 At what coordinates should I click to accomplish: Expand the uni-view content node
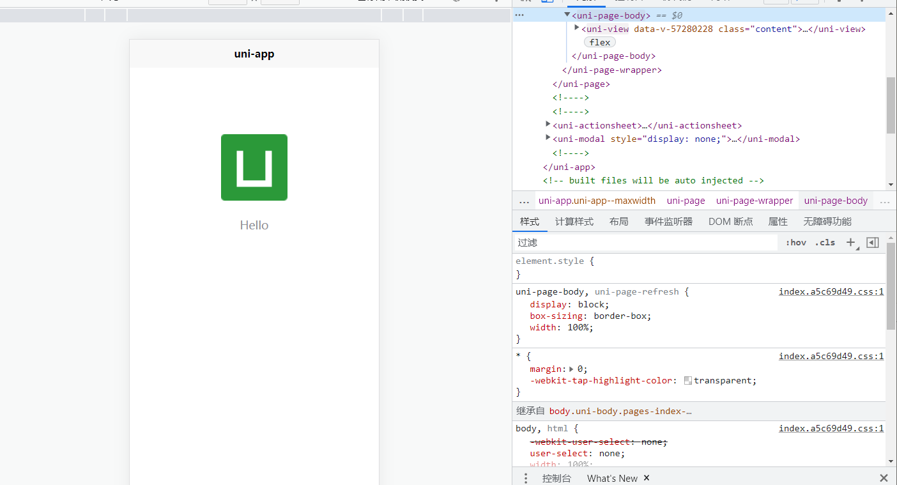(576, 28)
